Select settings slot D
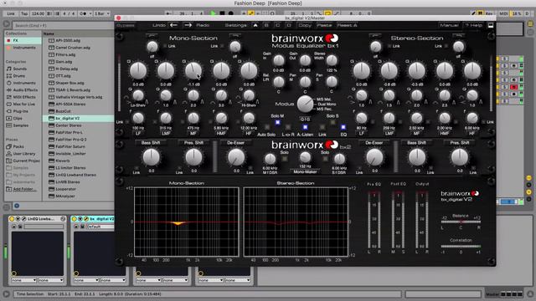This screenshot has height=301, width=536. click(x=289, y=25)
